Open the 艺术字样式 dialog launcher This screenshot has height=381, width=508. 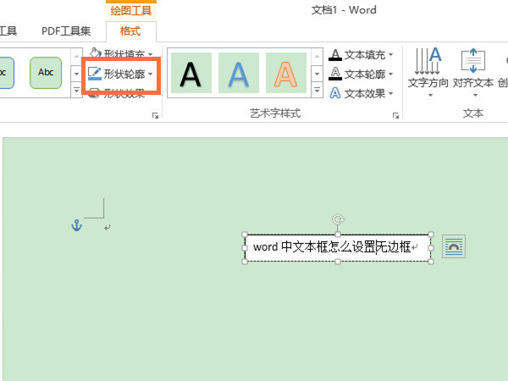[395, 116]
